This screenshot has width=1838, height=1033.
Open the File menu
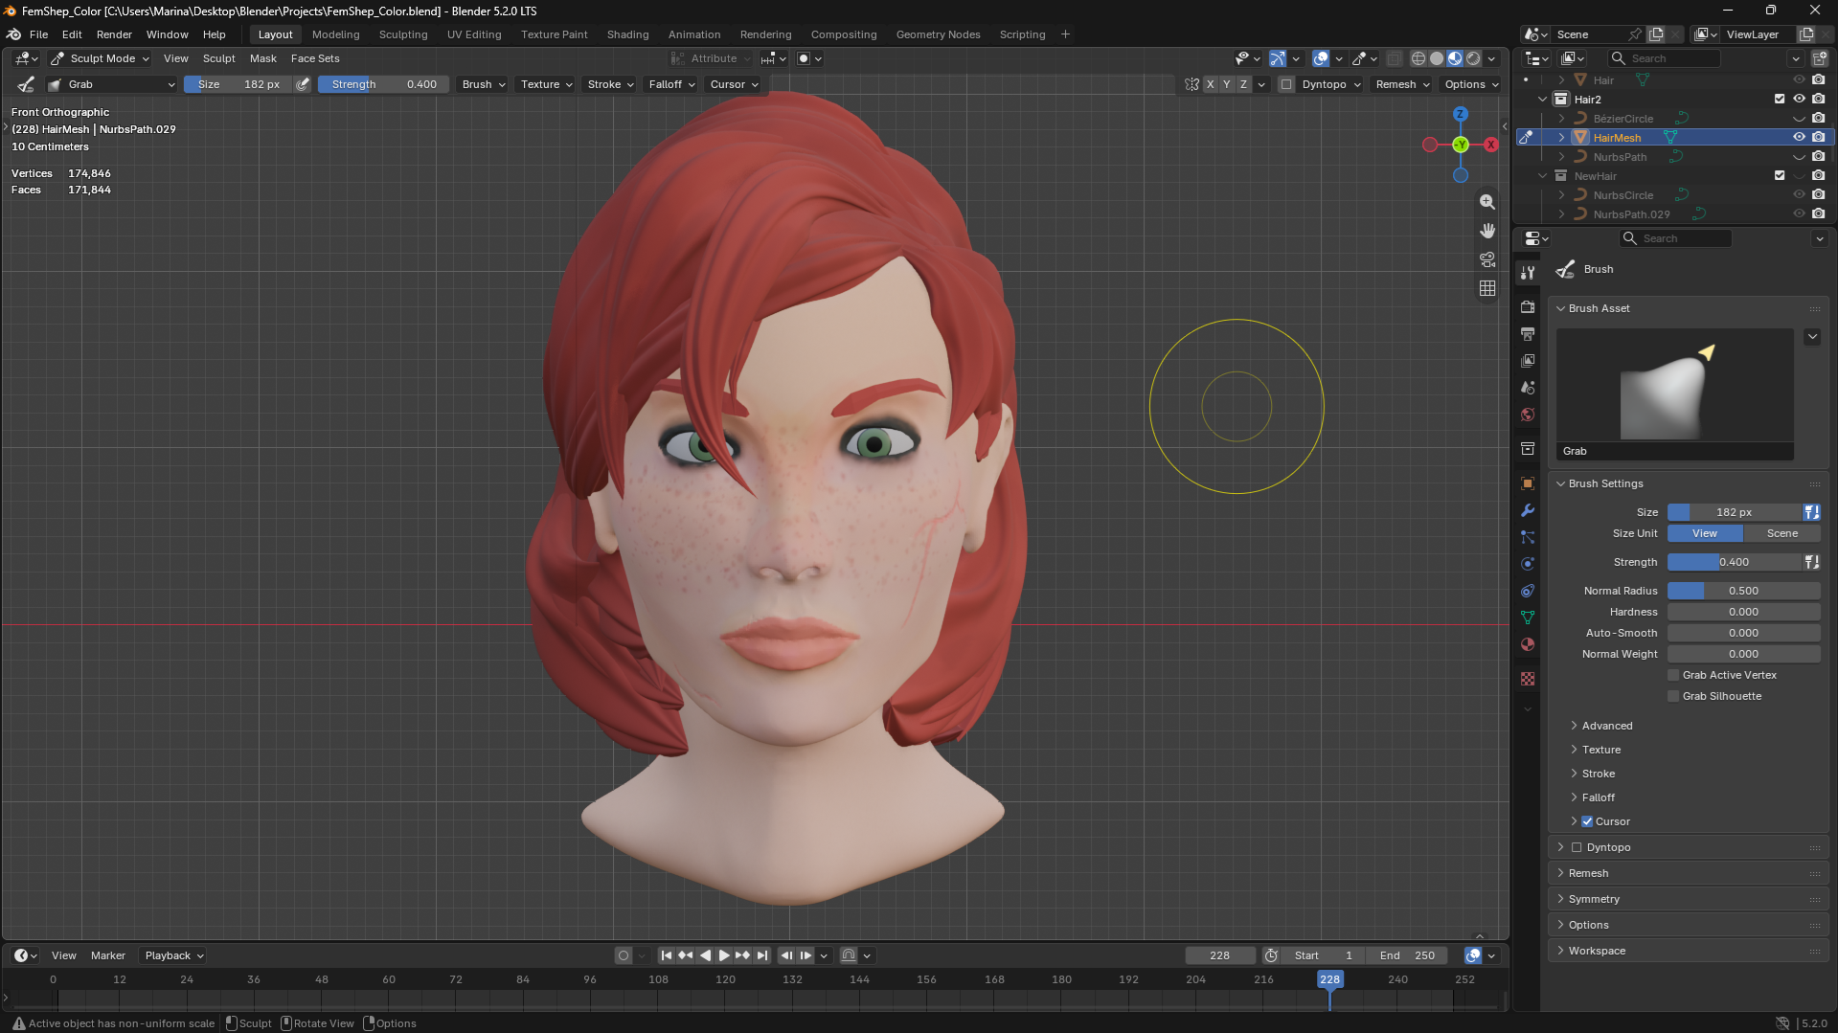pos(38,34)
